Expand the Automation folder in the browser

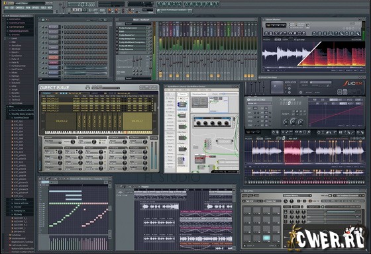click(x=15, y=19)
